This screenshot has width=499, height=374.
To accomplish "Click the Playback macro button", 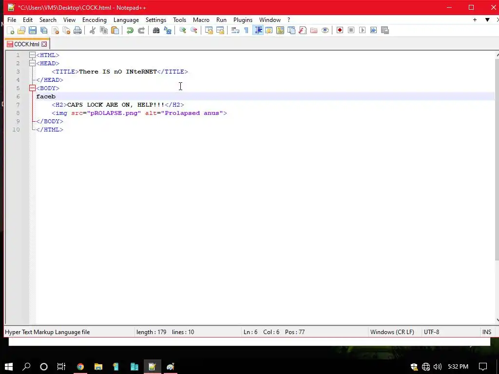I will coord(362,30).
